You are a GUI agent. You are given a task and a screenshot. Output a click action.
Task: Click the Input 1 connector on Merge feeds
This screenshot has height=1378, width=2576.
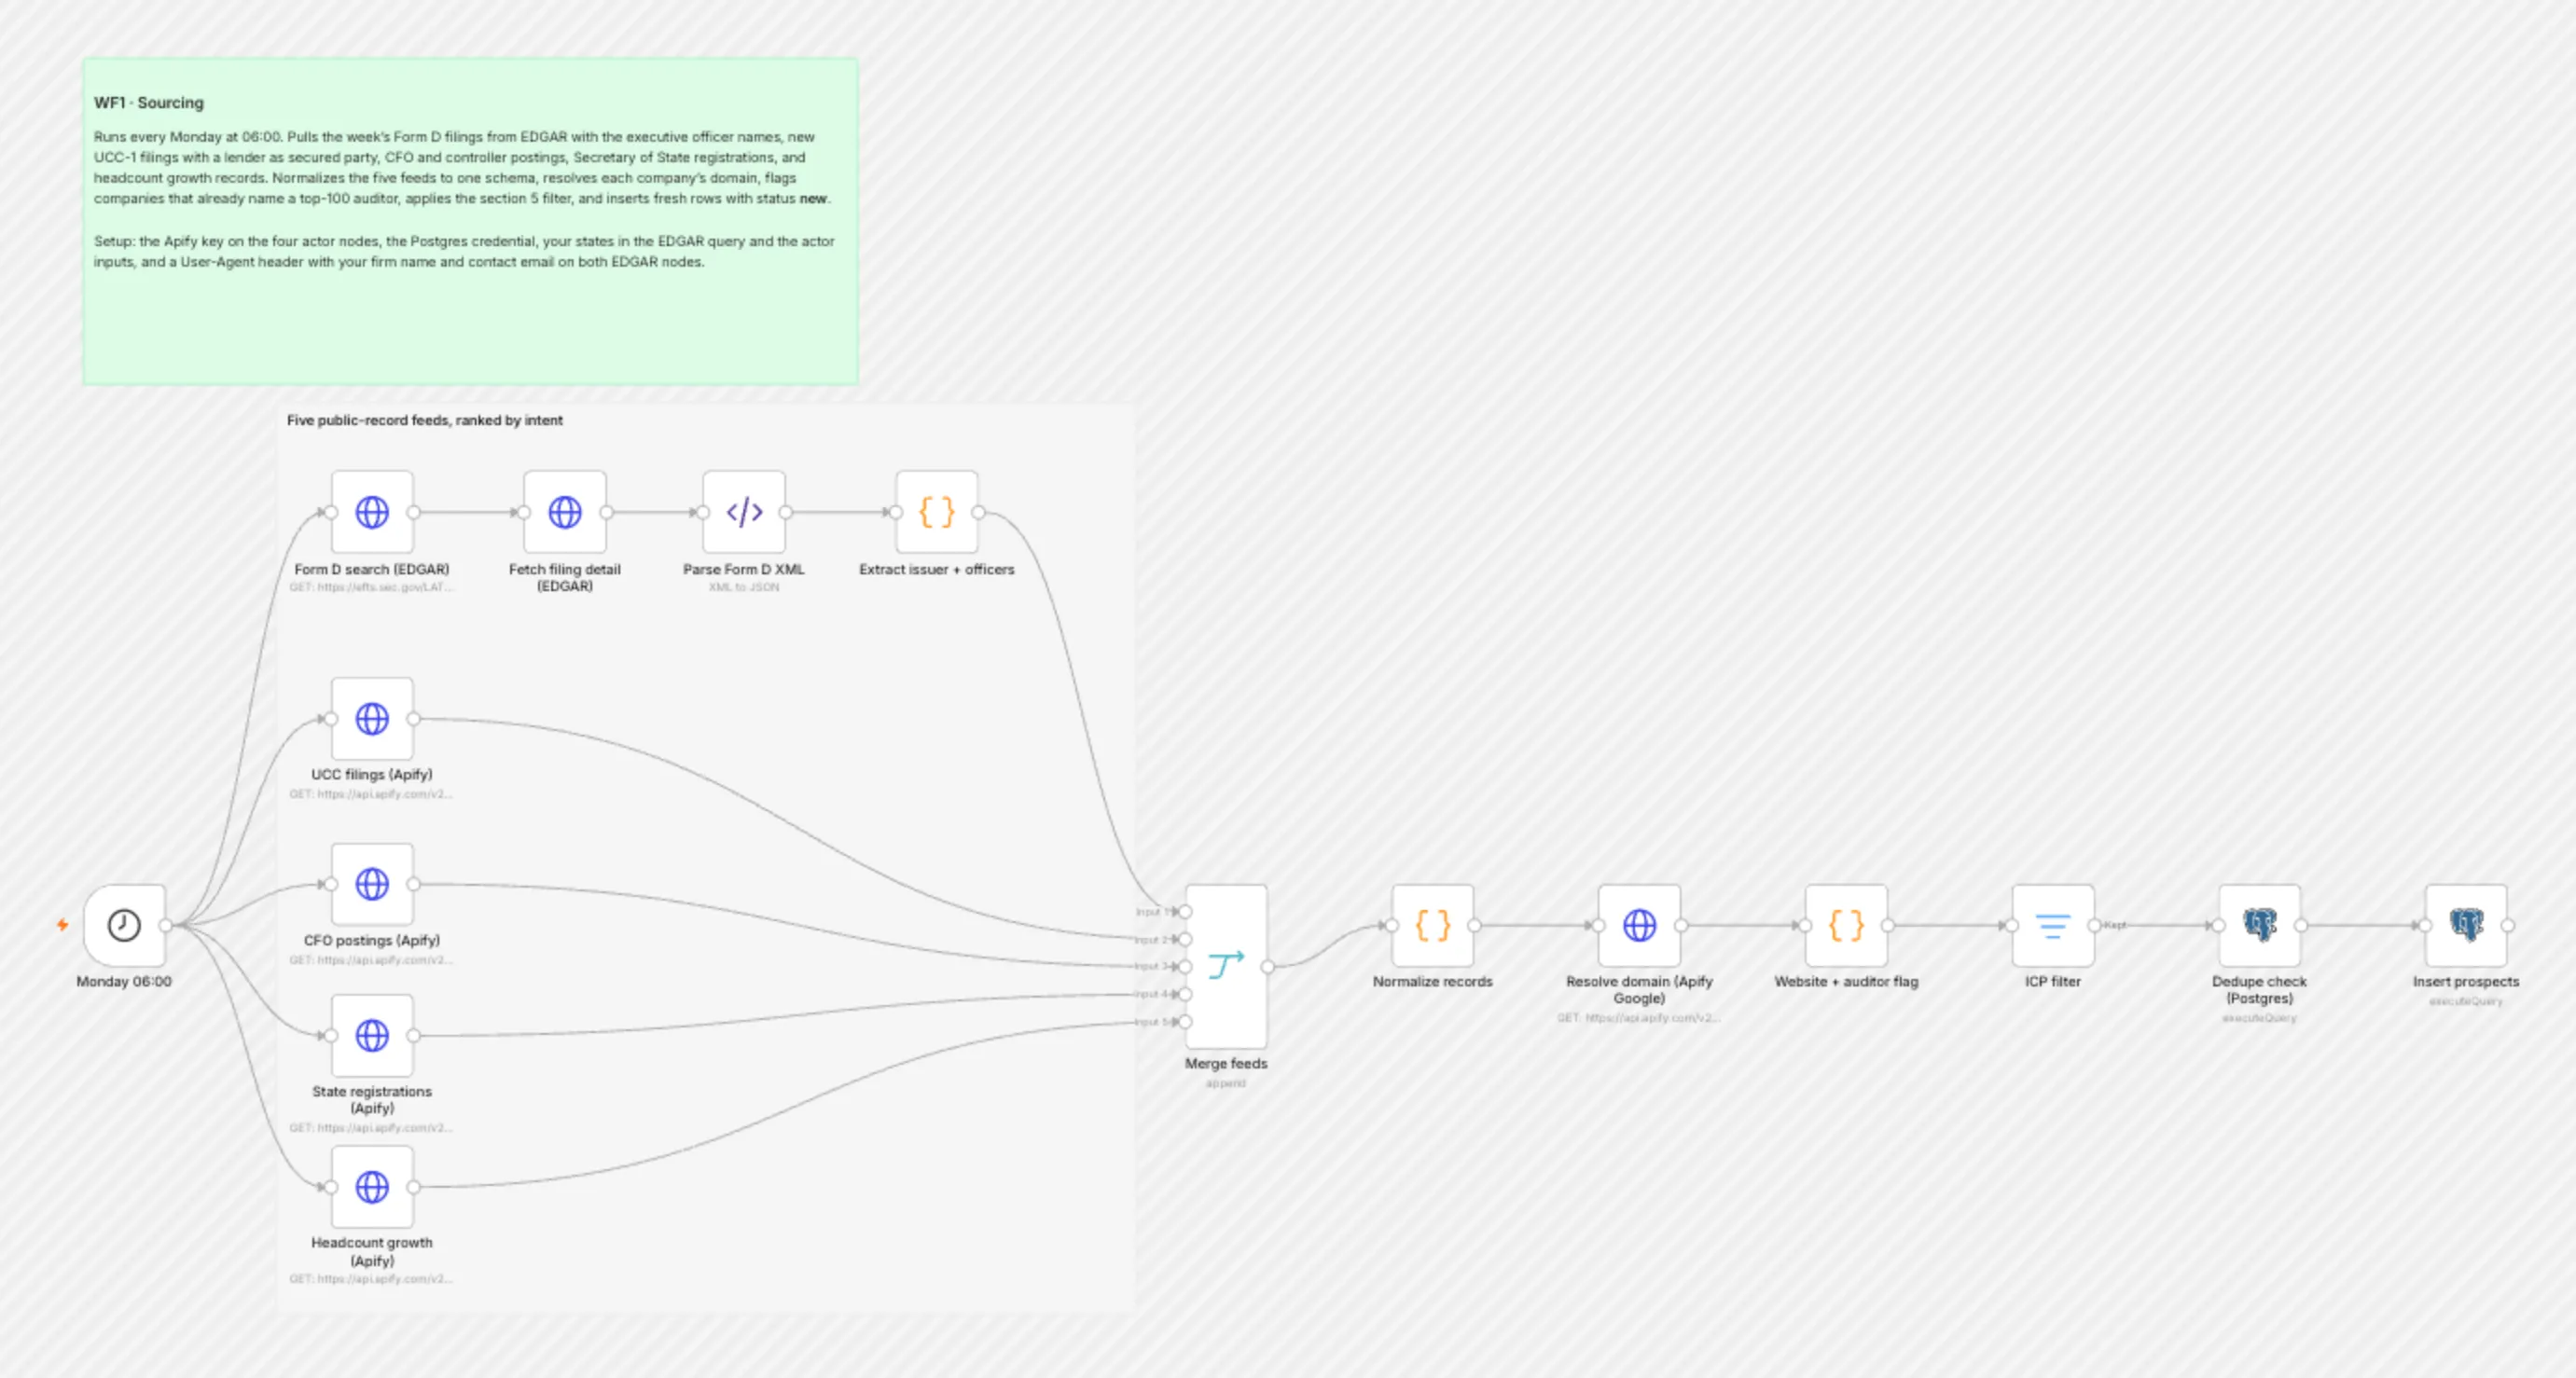point(1185,911)
